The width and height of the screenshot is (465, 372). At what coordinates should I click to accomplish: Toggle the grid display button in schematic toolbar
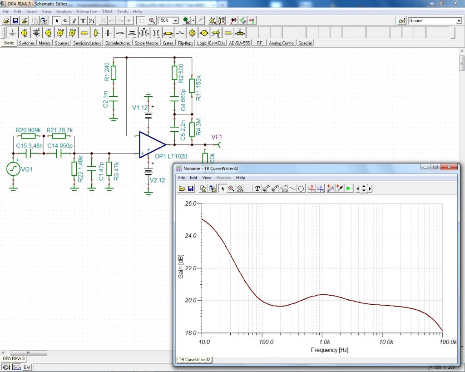(x=141, y=21)
